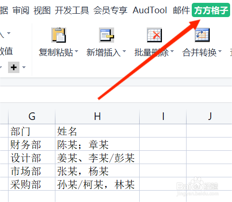Open the 视图 ribbon tab
This screenshot has height=202, width=232.
click(x=42, y=10)
